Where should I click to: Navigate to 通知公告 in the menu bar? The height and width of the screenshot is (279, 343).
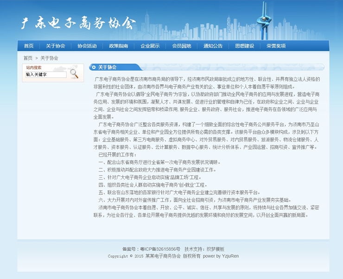(213, 46)
